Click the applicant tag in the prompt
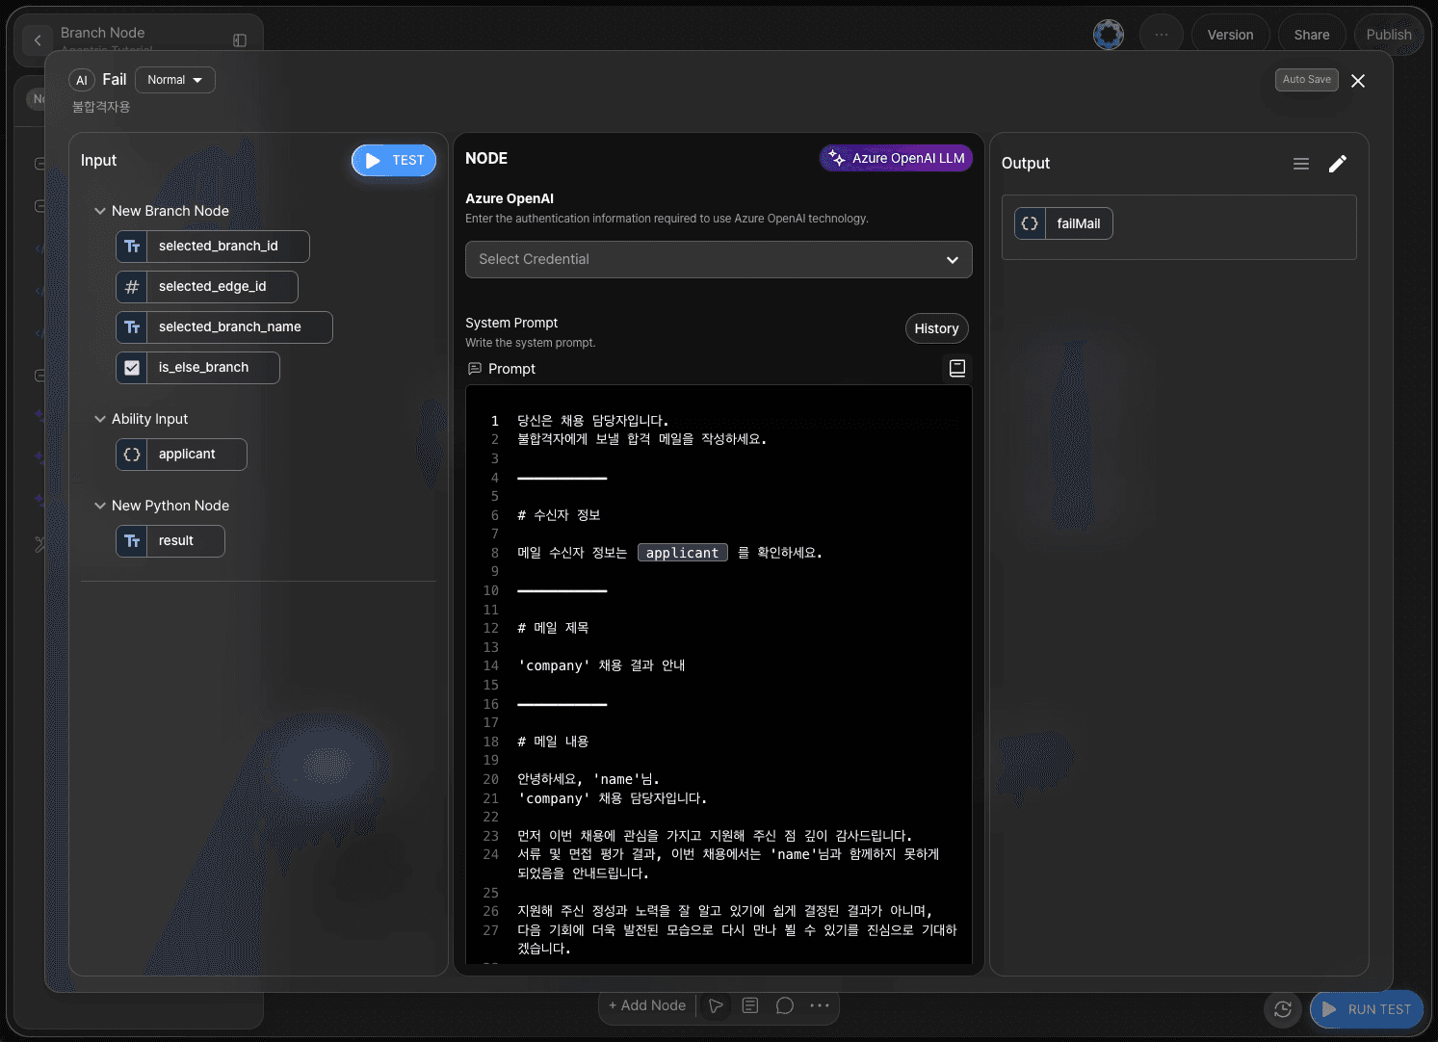Image resolution: width=1438 pixels, height=1042 pixels. [682, 553]
